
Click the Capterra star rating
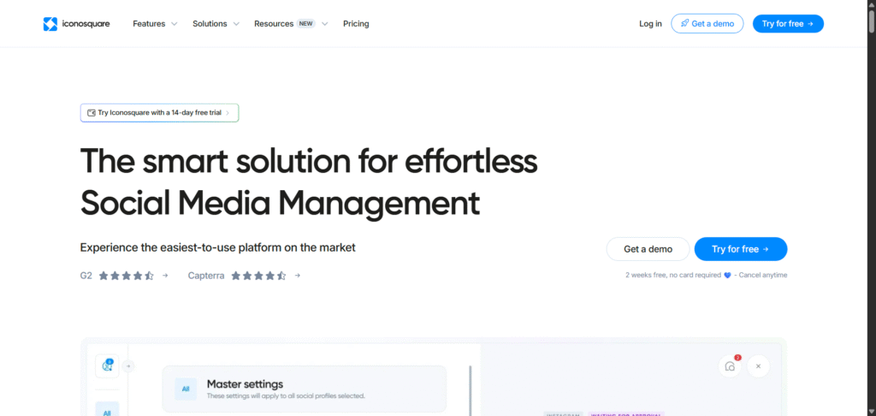[258, 276]
